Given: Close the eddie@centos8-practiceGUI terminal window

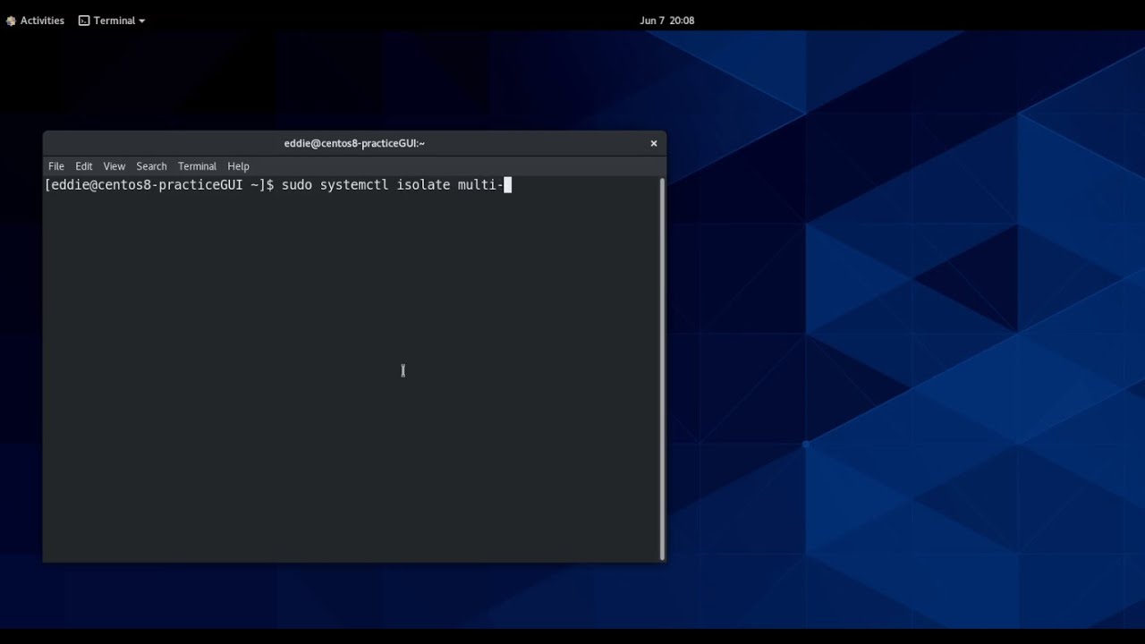Looking at the screenshot, I should pos(654,143).
